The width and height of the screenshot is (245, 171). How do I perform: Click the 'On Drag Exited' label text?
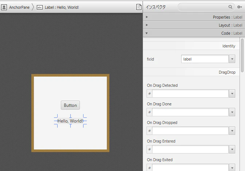coord(160,160)
